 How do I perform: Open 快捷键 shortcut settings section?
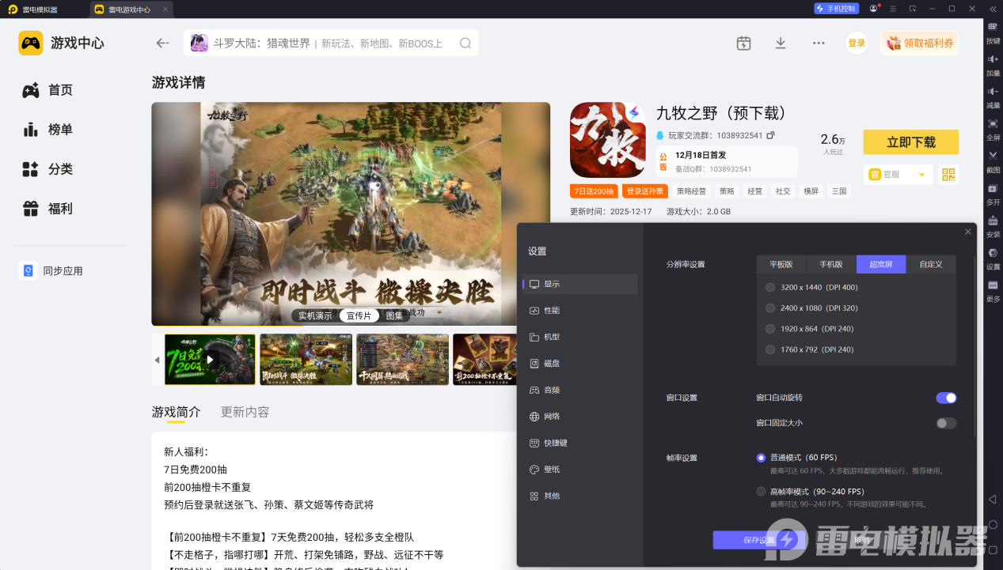tap(579, 444)
